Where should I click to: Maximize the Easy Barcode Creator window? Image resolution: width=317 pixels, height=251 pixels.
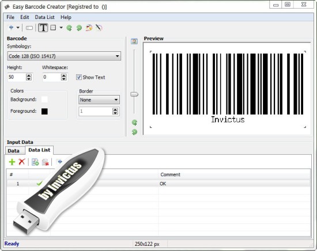pyautogui.click(x=287, y=5)
